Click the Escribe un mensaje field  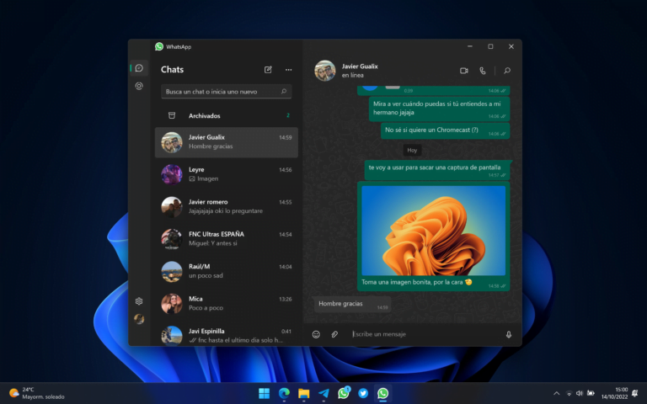[x=425, y=334]
